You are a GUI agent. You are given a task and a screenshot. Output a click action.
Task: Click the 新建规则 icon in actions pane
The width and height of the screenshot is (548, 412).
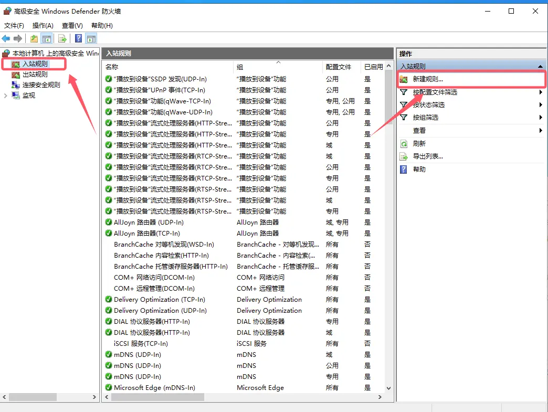click(404, 79)
